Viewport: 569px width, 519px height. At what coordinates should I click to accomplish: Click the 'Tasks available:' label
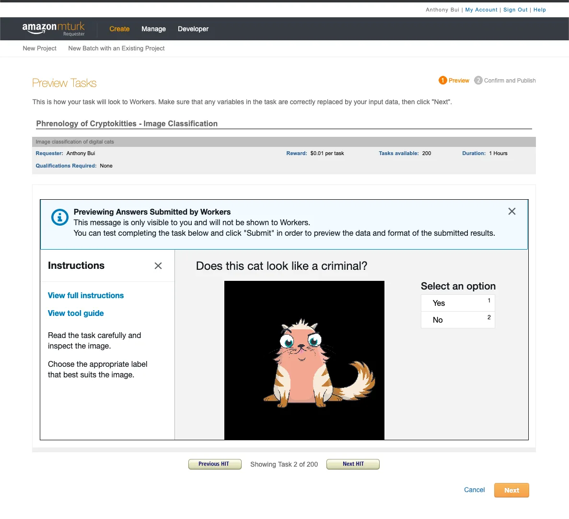click(x=399, y=153)
